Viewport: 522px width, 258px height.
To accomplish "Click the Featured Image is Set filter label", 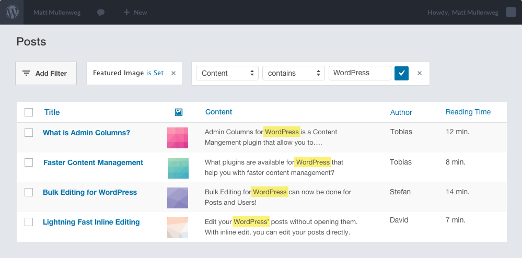I will tap(128, 73).
